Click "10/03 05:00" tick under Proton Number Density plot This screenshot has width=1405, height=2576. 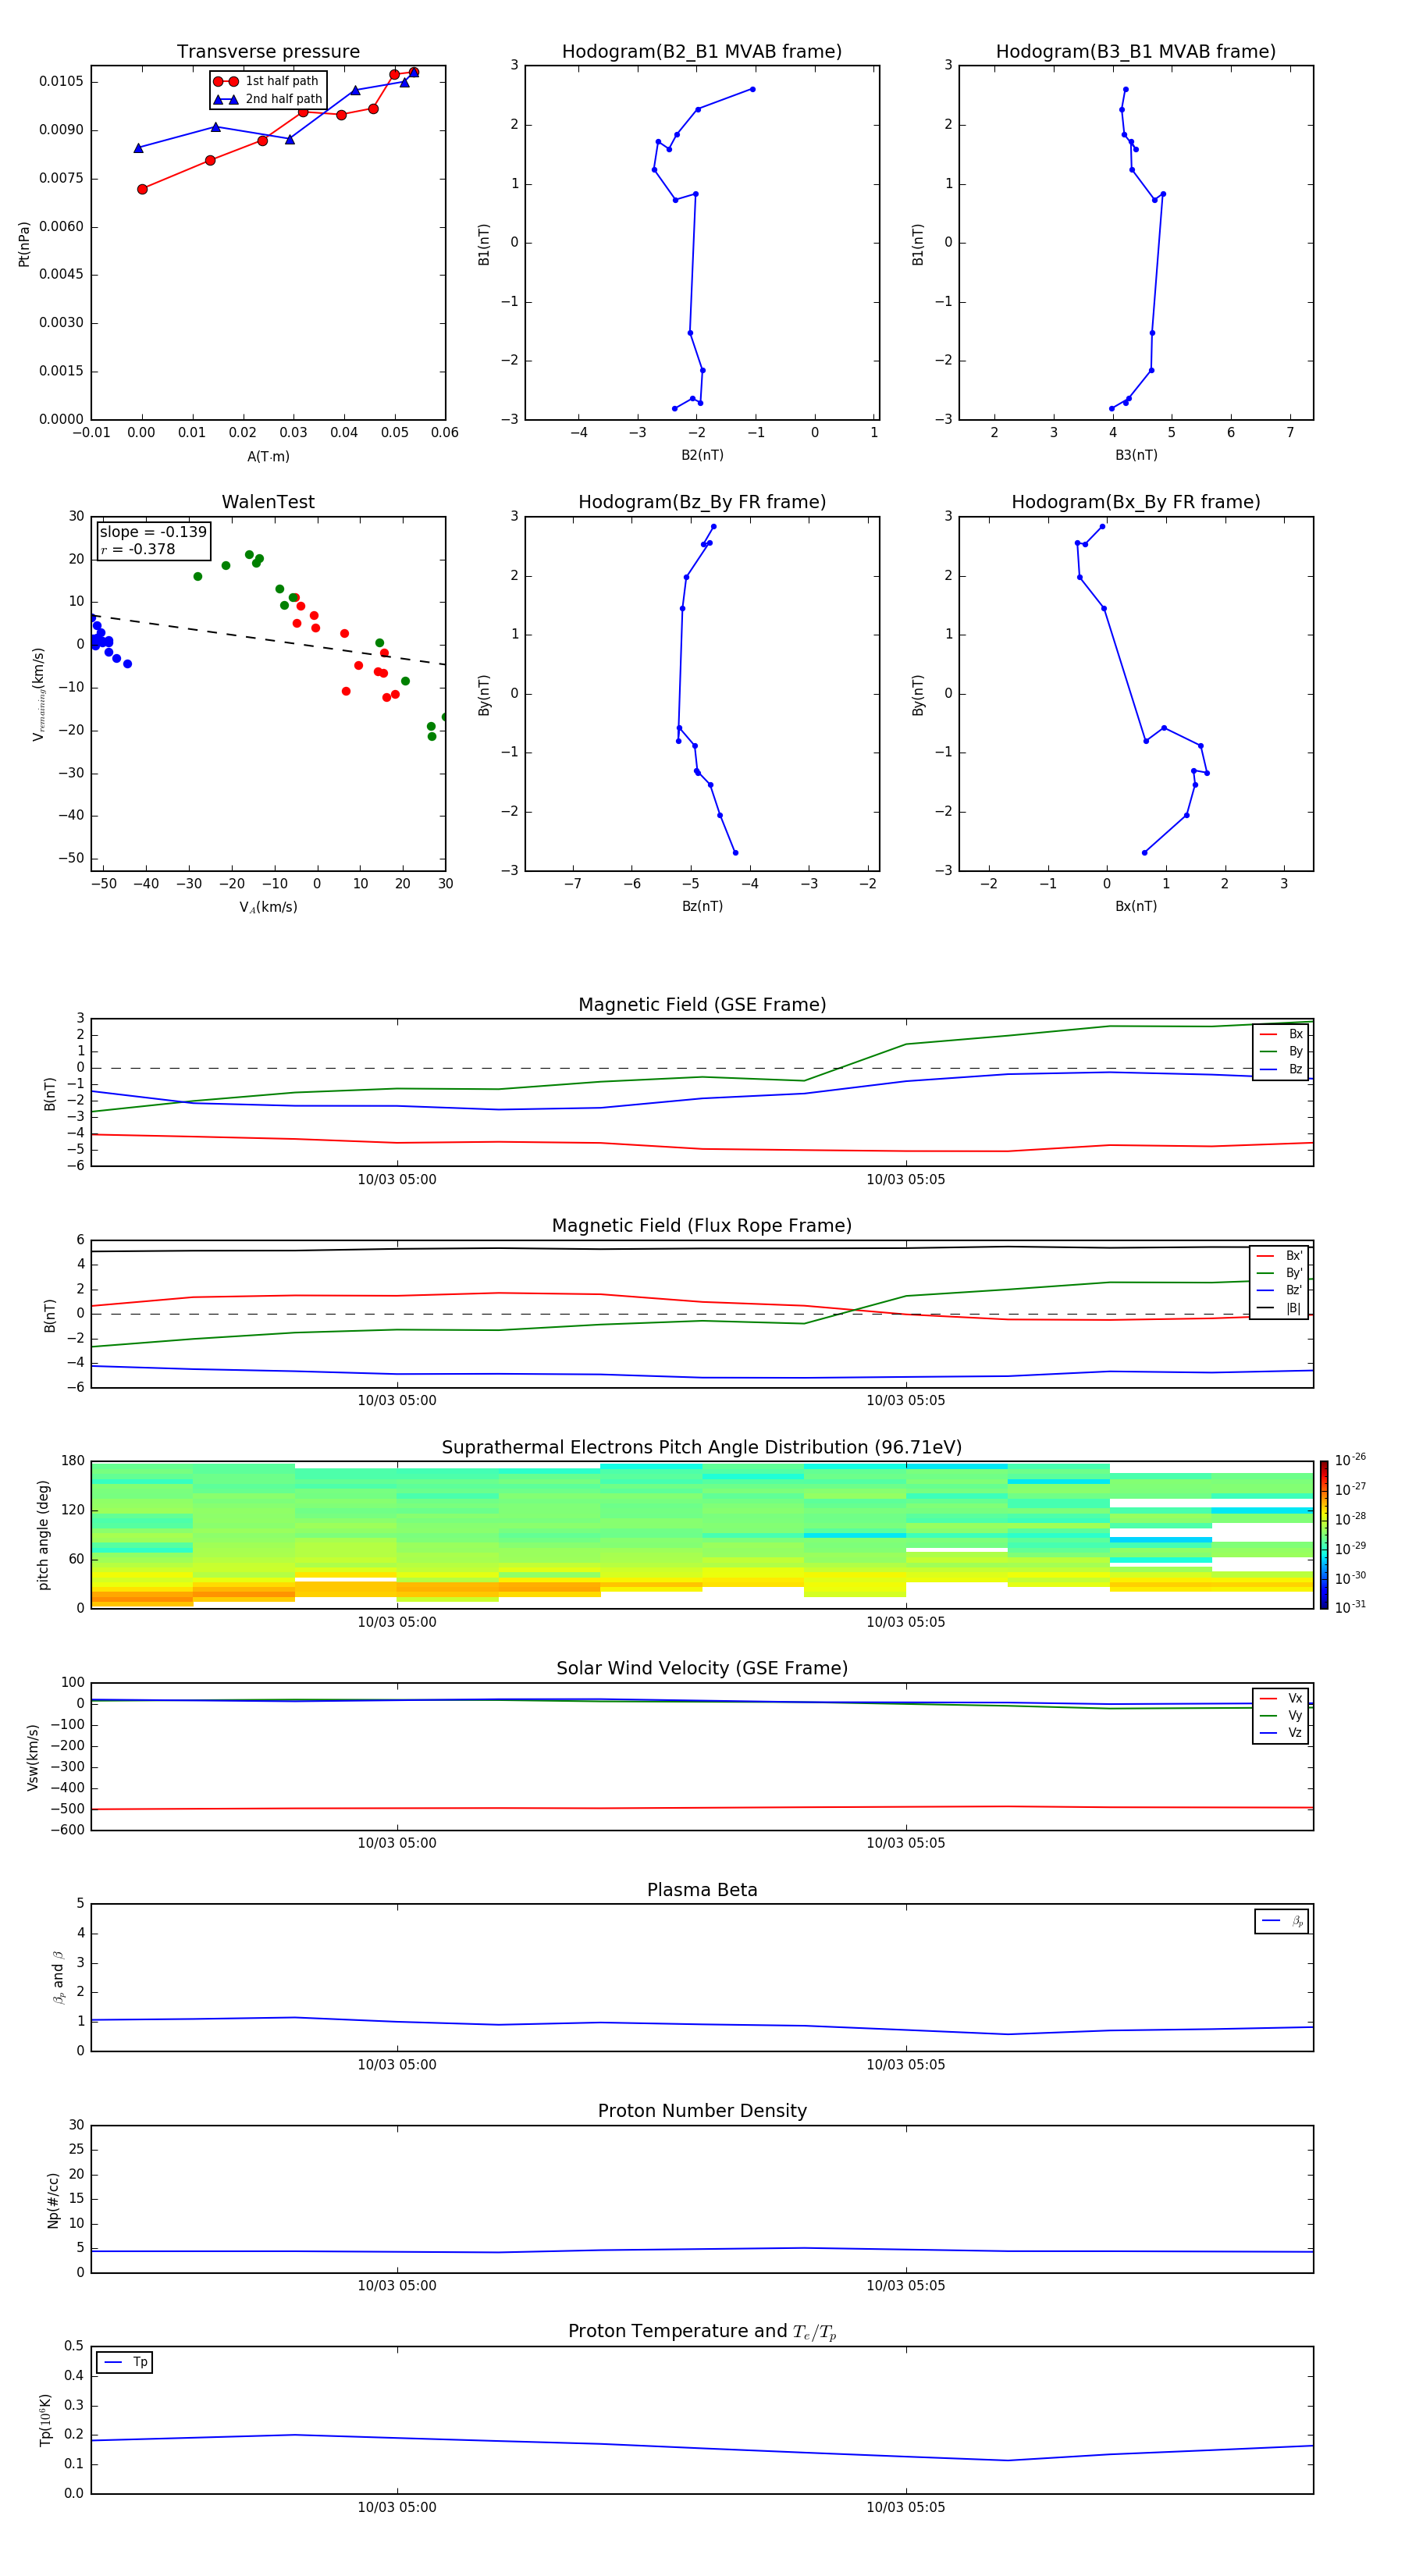tap(397, 2286)
